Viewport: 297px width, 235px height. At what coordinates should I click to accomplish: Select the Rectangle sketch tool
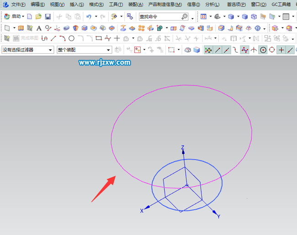point(99,38)
